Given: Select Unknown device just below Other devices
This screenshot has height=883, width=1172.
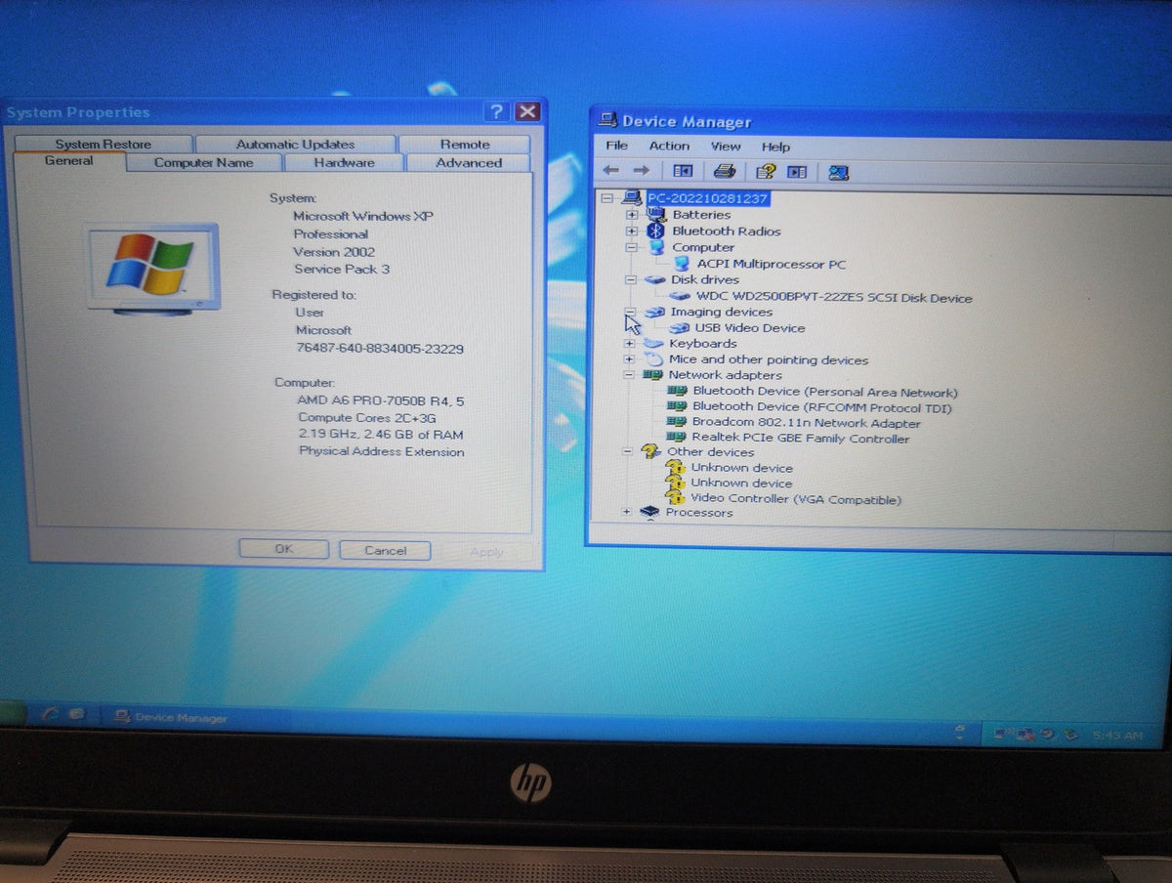Looking at the screenshot, I should point(742,467).
